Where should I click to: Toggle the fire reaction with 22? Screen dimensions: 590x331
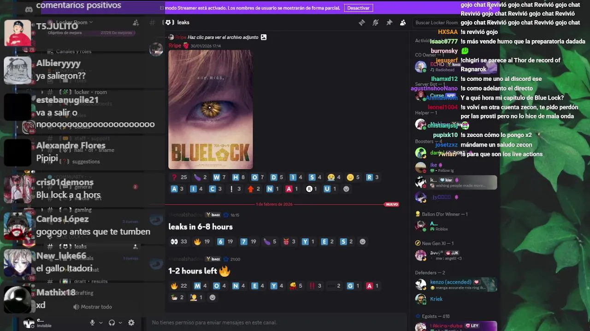(x=179, y=286)
